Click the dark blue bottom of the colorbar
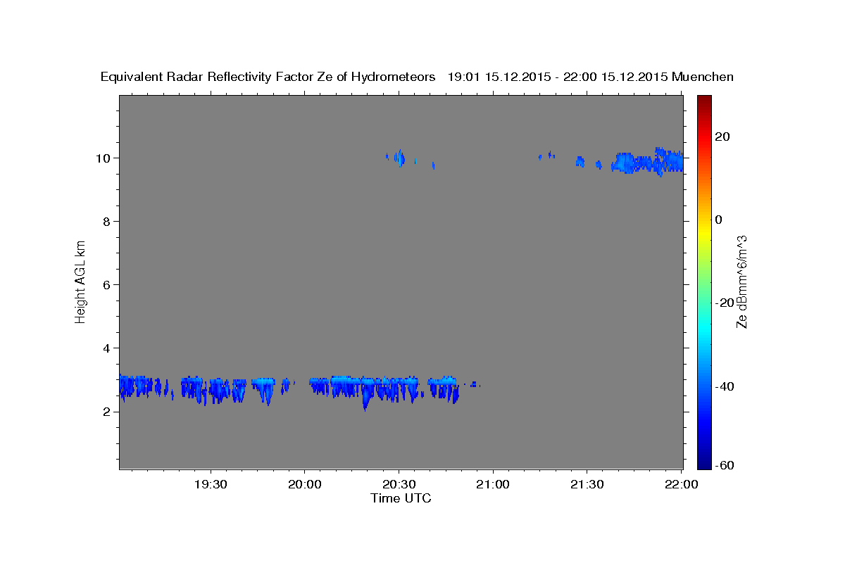 pyautogui.click(x=703, y=461)
